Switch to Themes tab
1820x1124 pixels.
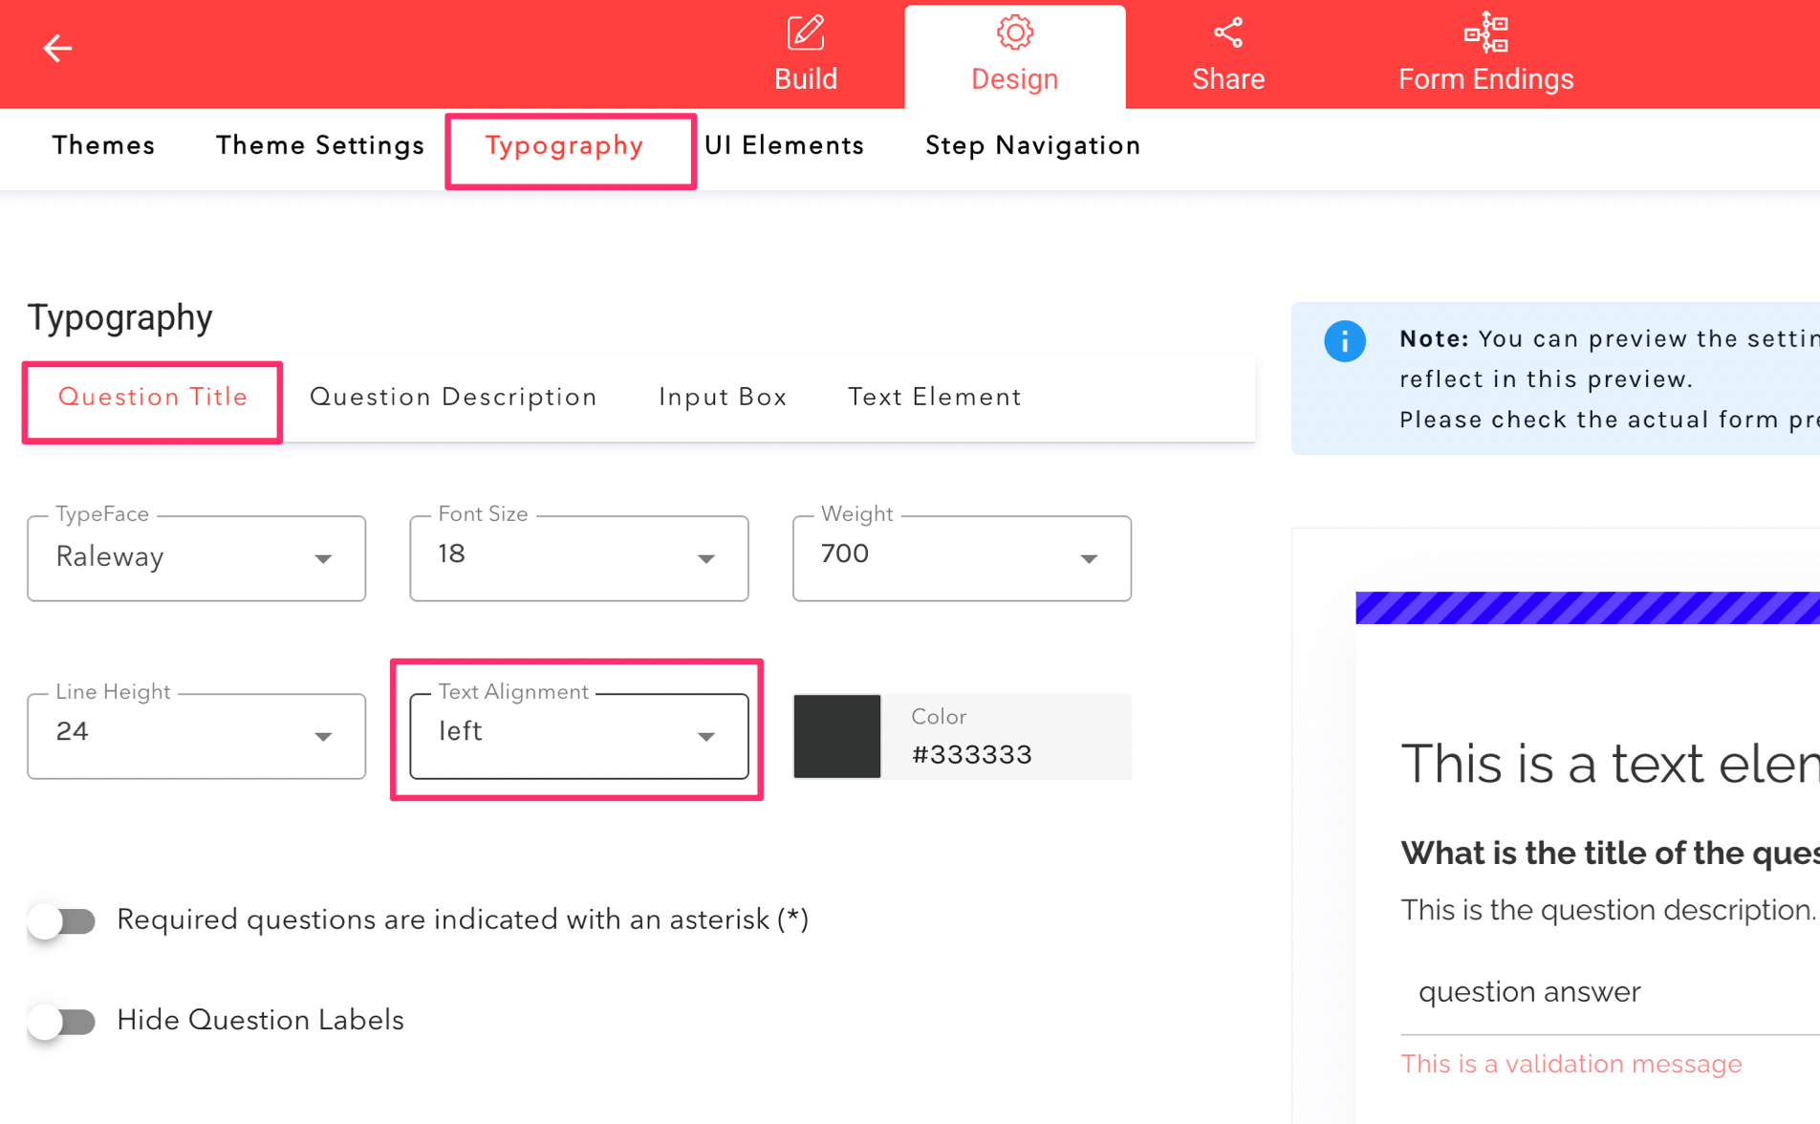(x=103, y=146)
